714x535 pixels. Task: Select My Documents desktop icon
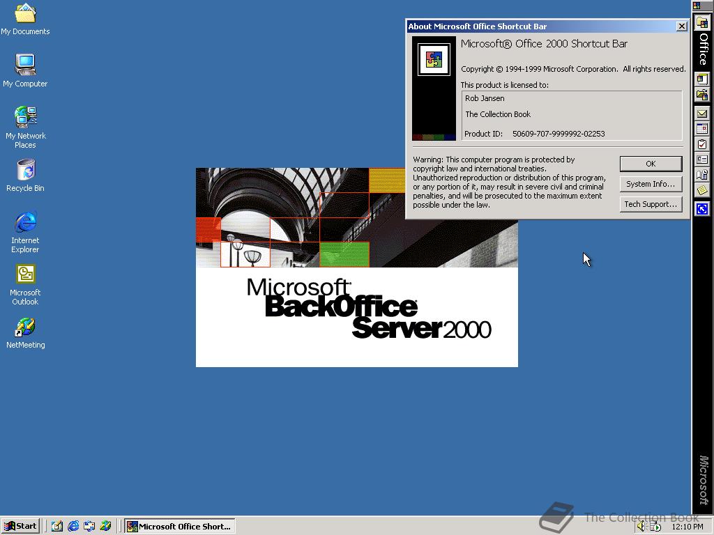(x=25, y=19)
